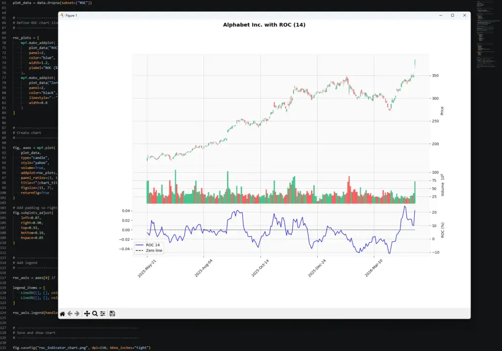Click the 300 price tick label
The width and height of the screenshot is (502, 351).
coord(435,99)
